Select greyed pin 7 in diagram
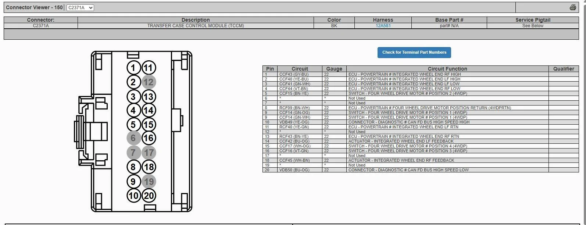 point(133,153)
